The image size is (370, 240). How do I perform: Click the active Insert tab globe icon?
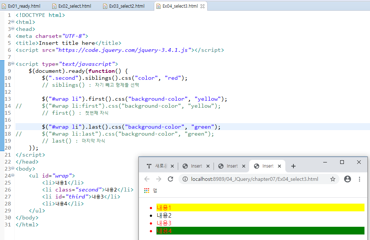pos(257,166)
